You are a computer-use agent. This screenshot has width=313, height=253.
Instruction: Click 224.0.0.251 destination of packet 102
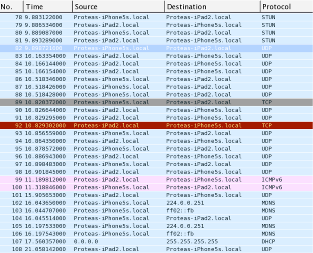[185, 203]
